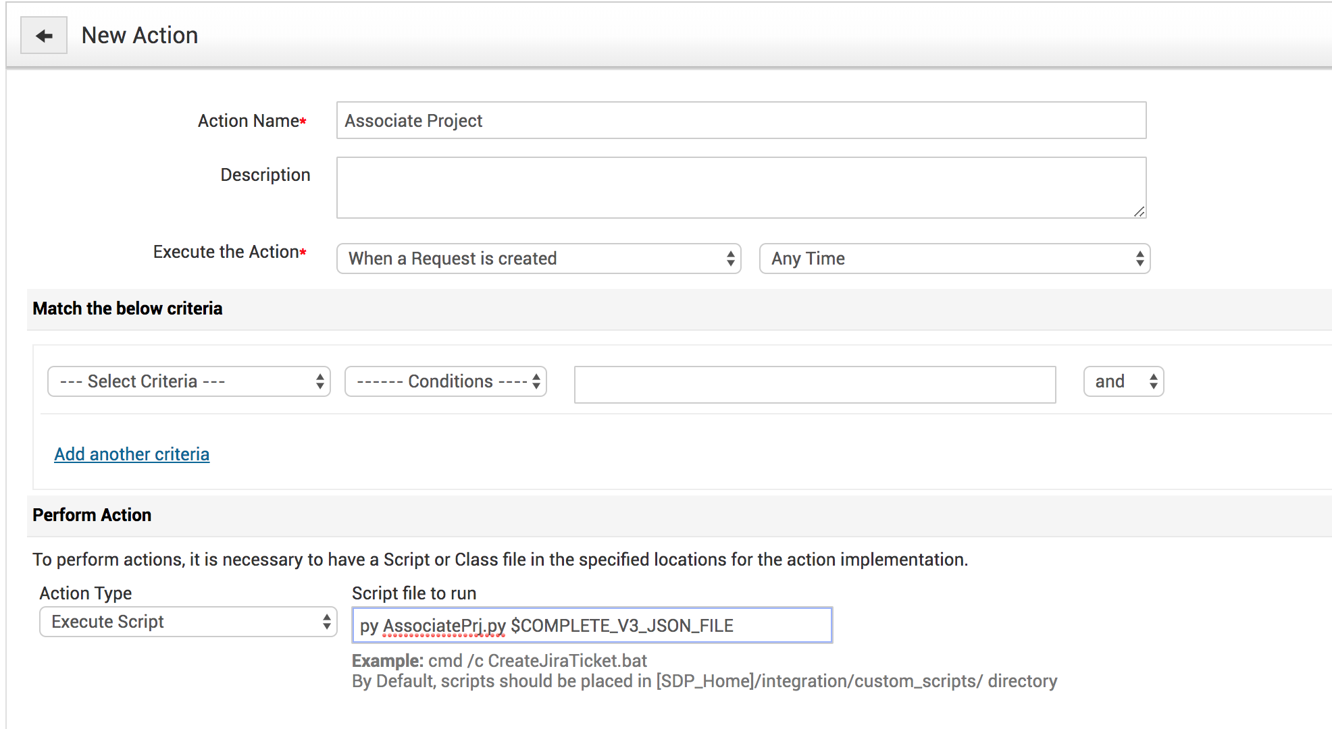Click the "Execute the Action" label
Viewport: 1332px width, 729px height.
pos(226,252)
